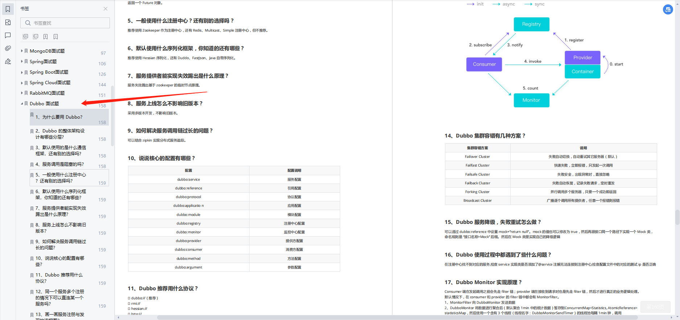Image resolution: width=680 pixels, height=320 pixels.
Task: Open the signature panel icon in sidebar
Action: tap(8, 61)
